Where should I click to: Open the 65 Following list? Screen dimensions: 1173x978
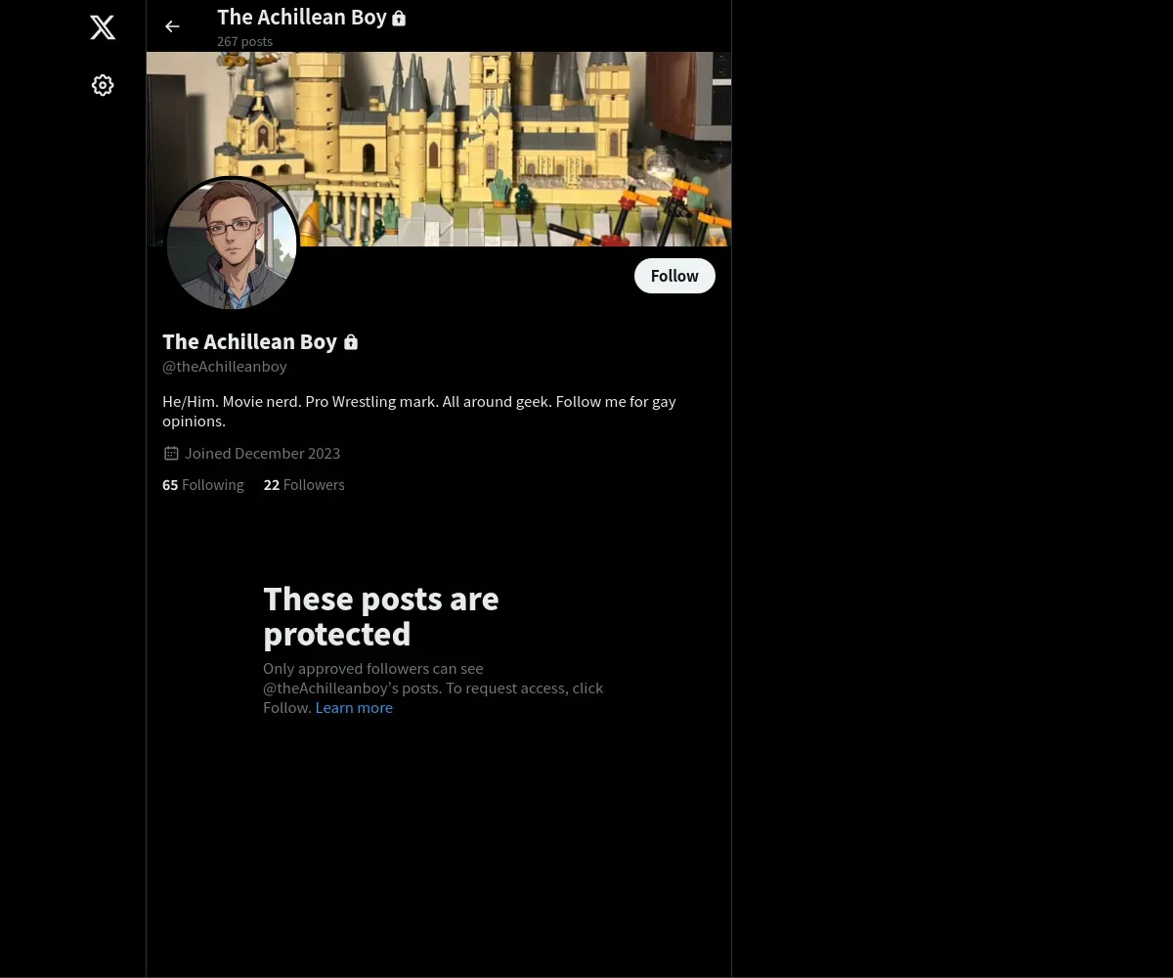click(203, 485)
